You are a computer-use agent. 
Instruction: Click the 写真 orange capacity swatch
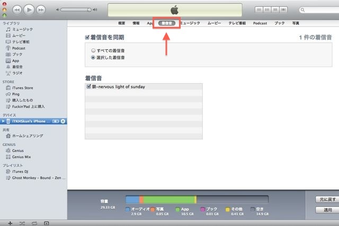point(153,209)
